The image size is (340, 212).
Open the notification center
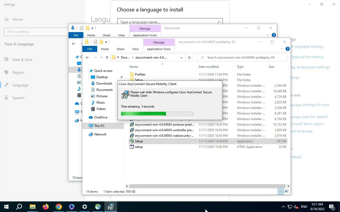pos(331,207)
